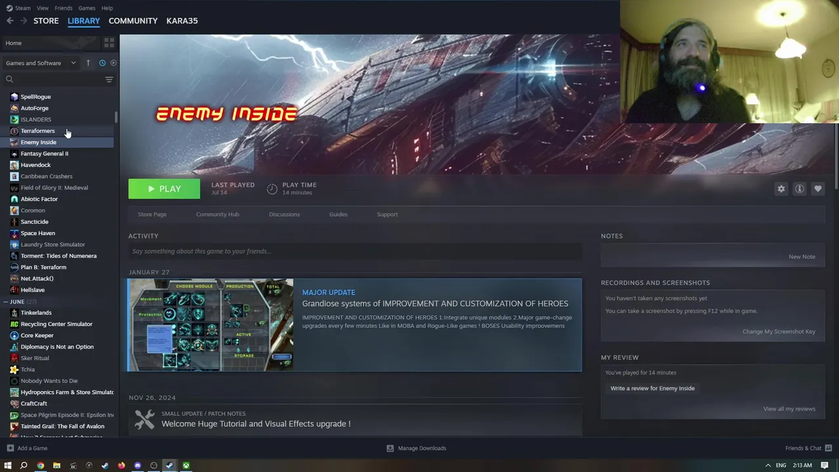Click the Net.Attack() game icon
Image resolution: width=839 pixels, height=472 pixels.
coord(14,279)
